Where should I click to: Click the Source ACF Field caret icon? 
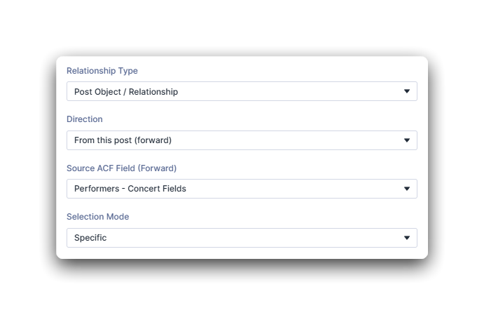point(407,189)
